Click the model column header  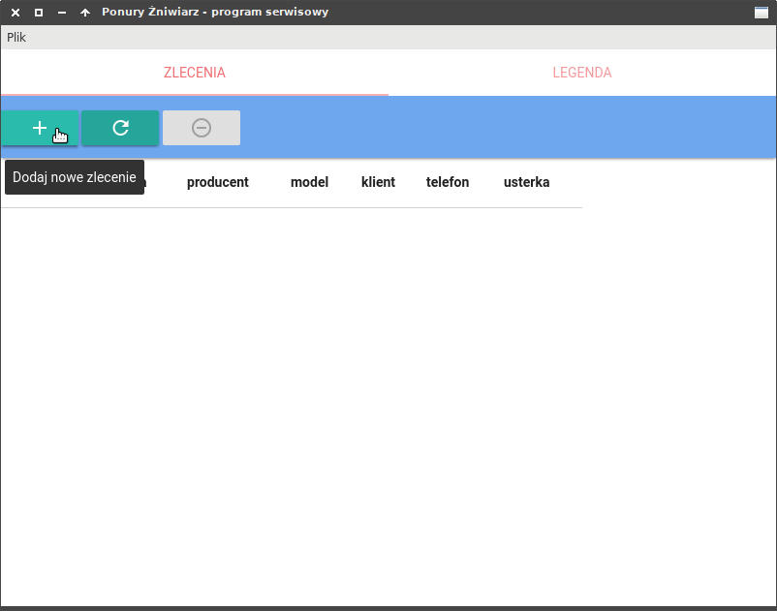(x=309, y=182)
